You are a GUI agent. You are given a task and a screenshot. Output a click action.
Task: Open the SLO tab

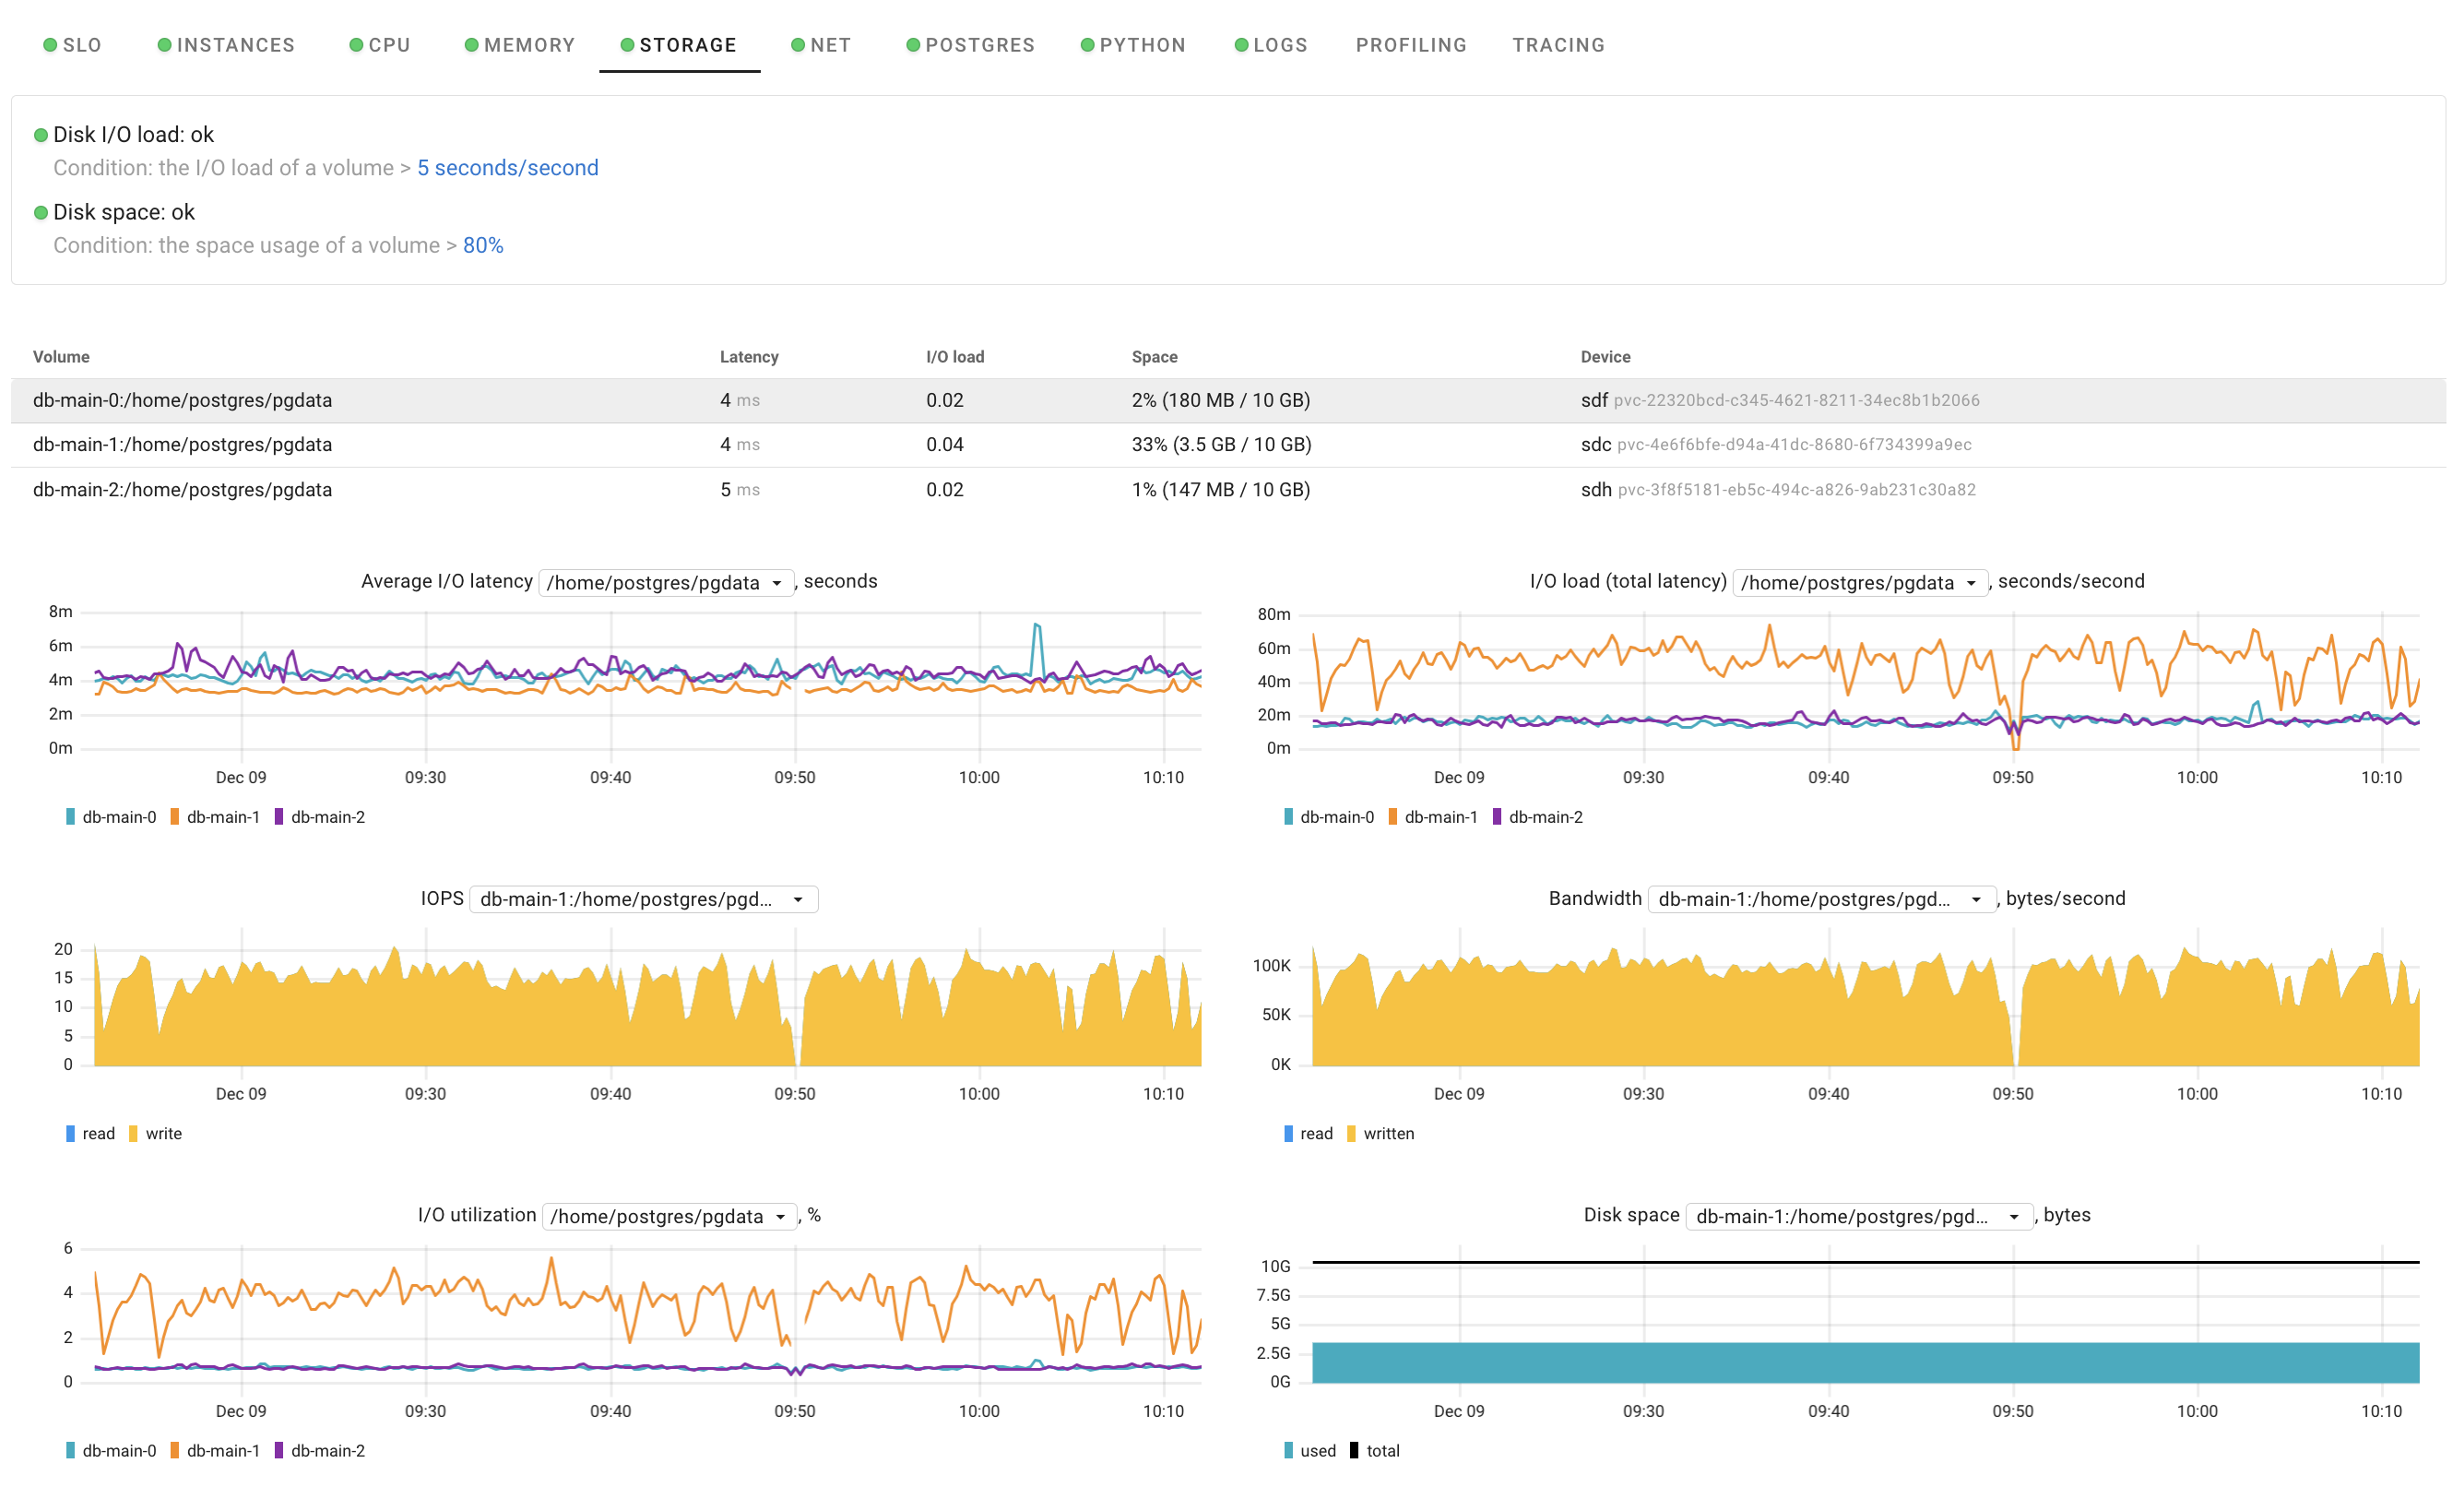tap(72, 45)
